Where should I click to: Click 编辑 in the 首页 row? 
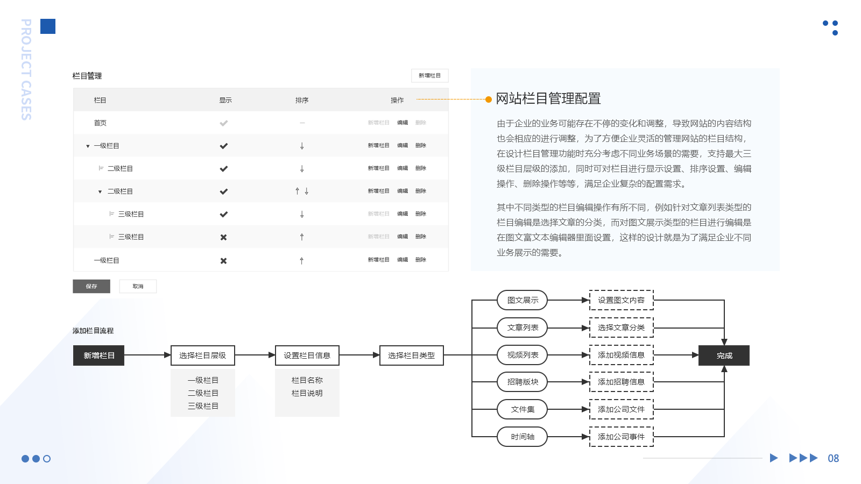point(403,123)
